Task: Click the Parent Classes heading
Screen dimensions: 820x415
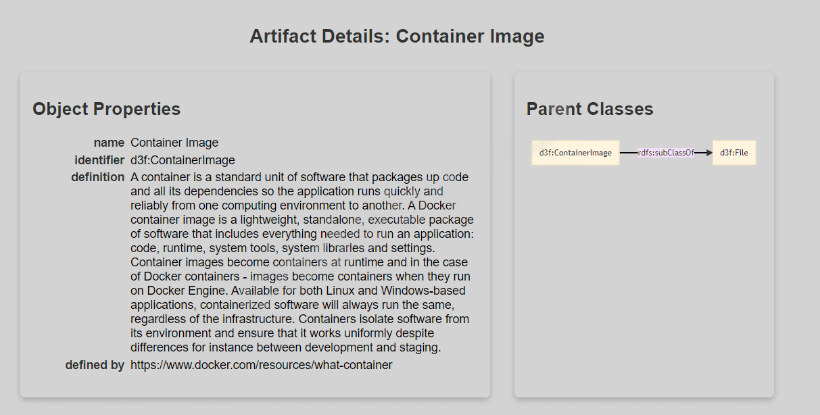Action: pos(589,109)
